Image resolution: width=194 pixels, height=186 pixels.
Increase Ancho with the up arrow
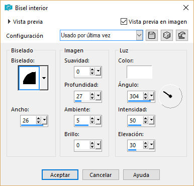(x=38, y=118)
